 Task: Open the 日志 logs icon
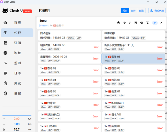[x=5, y=73]
